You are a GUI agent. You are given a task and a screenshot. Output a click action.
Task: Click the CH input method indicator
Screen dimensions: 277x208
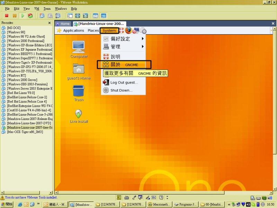tap(119, 197)
